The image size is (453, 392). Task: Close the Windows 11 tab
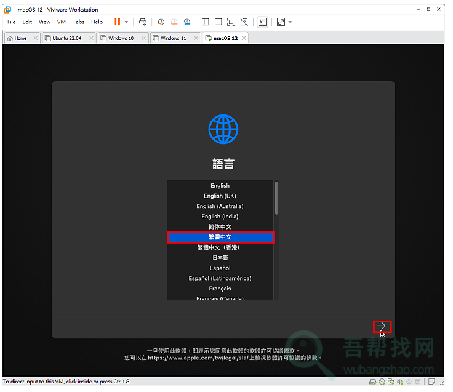[x=196, y=38]
